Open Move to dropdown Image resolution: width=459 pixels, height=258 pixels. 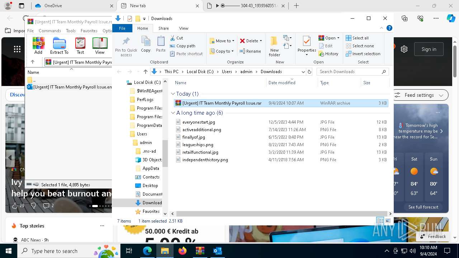coord(222,41)
